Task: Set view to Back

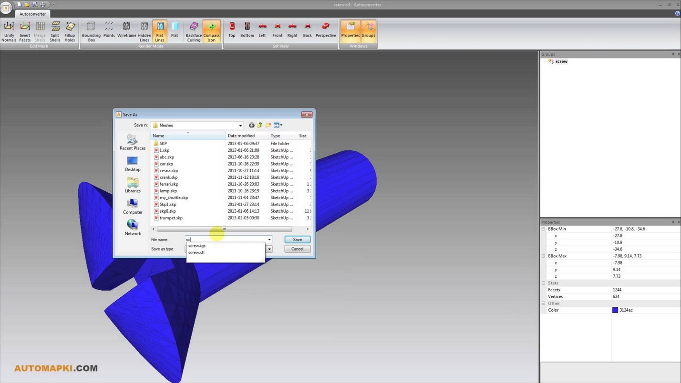Action: (x=308, y=29)
